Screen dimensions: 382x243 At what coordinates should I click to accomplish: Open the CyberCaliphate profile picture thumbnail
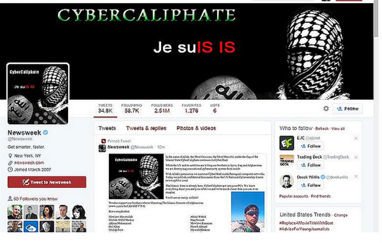pos(38,94)
